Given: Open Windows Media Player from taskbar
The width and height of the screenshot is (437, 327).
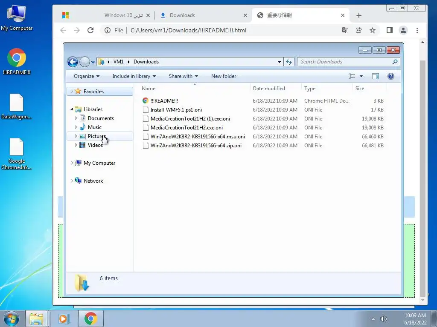Looking at the screenshot, I should 63,318.
